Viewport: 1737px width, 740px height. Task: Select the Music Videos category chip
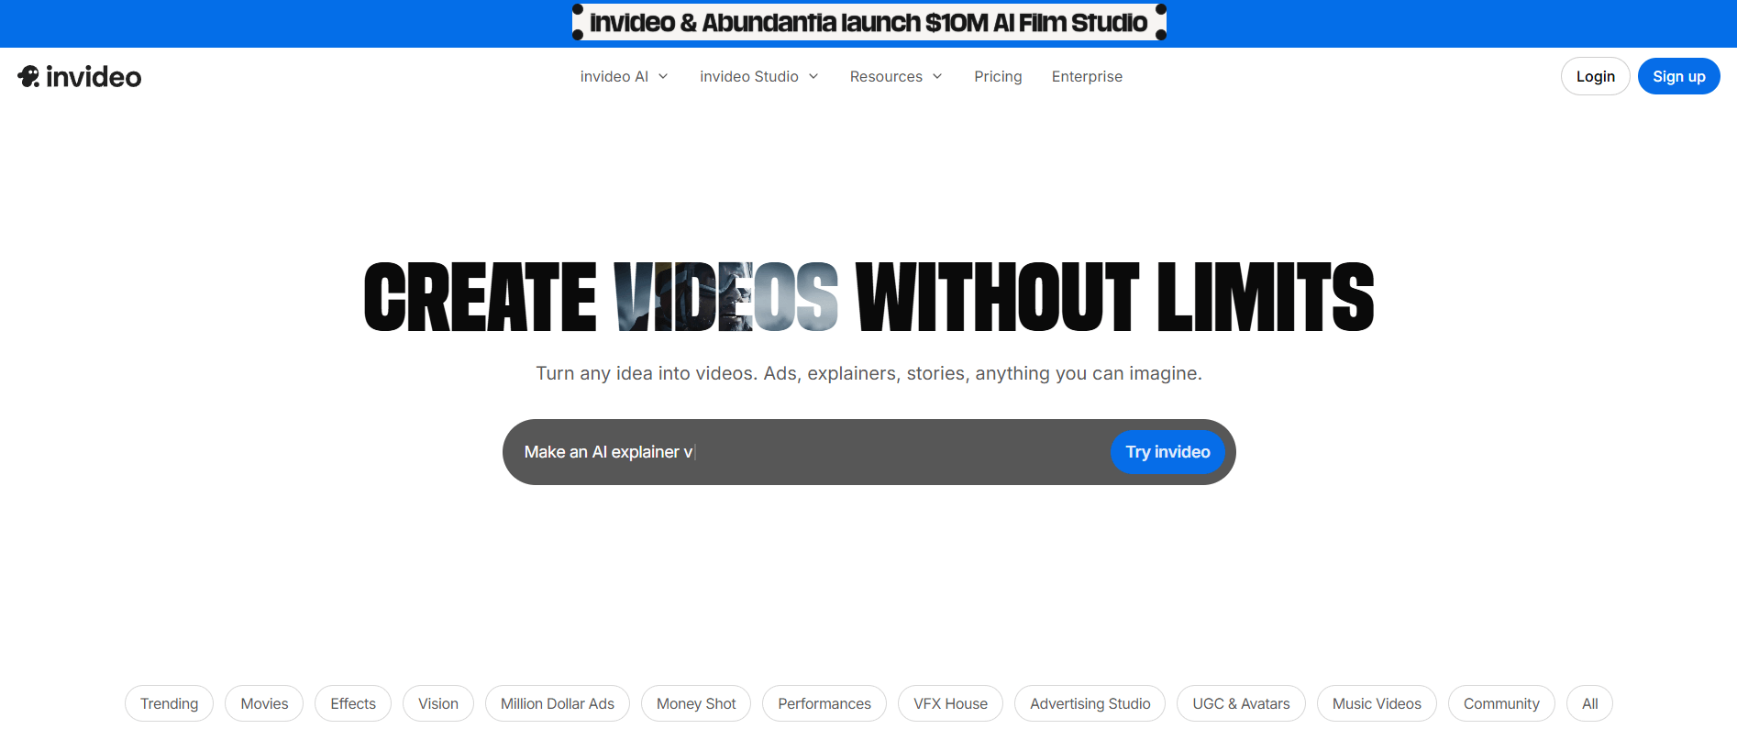pos(1377,703)
